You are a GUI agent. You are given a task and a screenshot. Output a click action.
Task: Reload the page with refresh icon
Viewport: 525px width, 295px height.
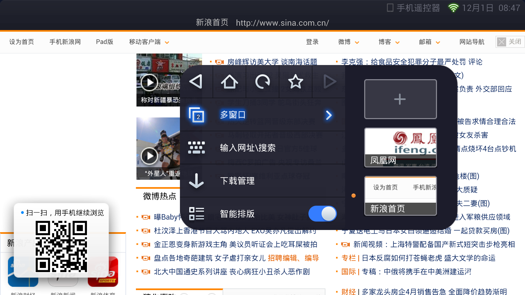[262, 81]
